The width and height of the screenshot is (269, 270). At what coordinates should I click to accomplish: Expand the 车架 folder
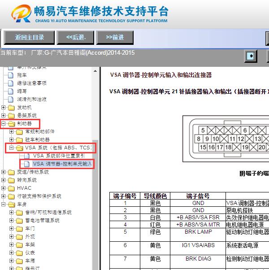[x=11, y=245]
